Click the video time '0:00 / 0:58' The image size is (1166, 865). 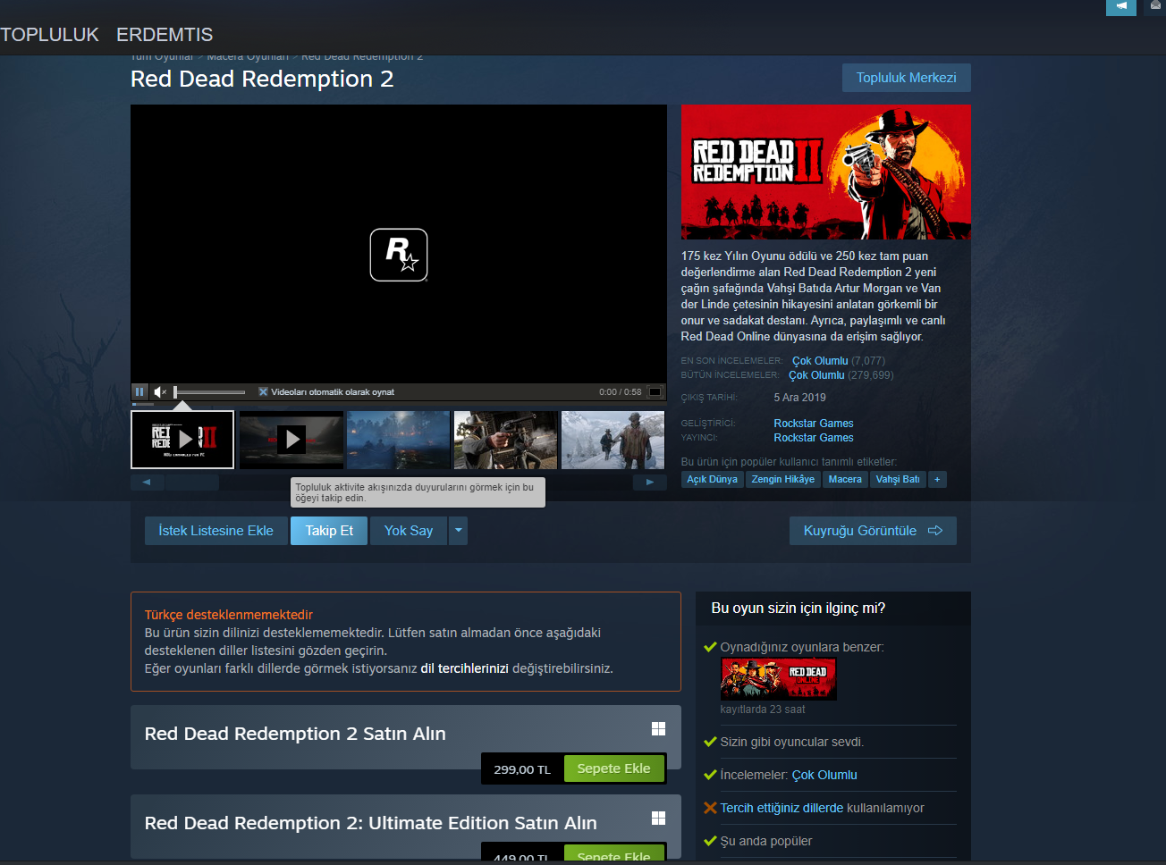pos(621,391)
